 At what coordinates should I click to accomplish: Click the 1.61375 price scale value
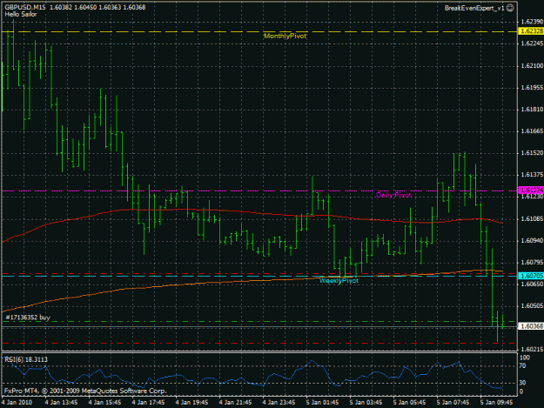pos(532,175)
